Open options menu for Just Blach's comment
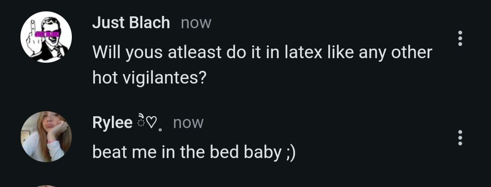 point(460,39)
